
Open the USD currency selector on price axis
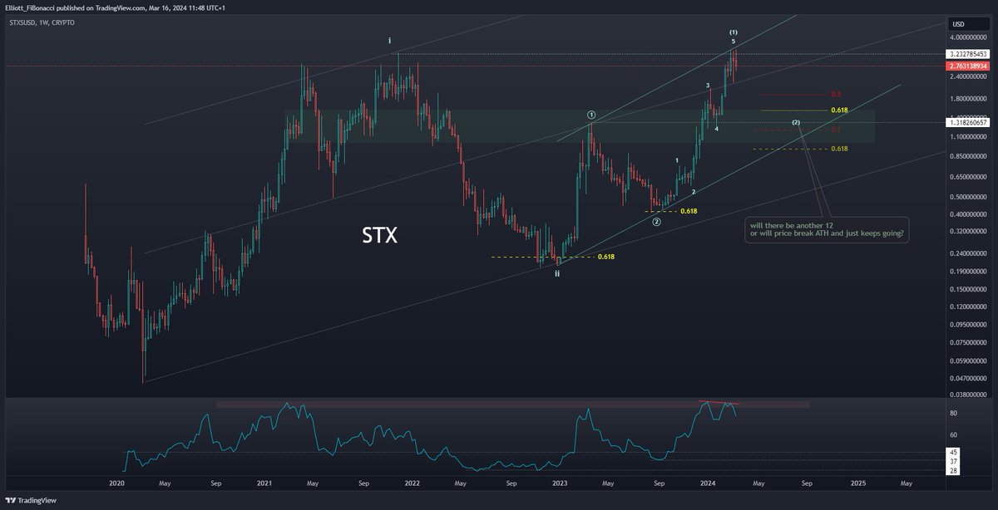point(957,23)
